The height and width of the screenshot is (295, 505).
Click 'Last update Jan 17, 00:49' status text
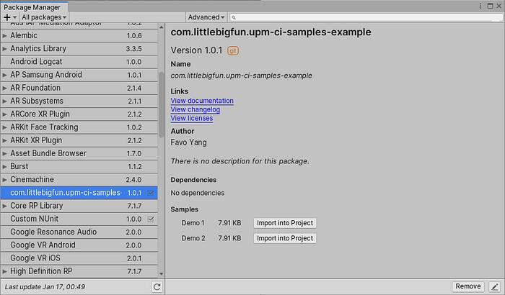tap(45, 287)
